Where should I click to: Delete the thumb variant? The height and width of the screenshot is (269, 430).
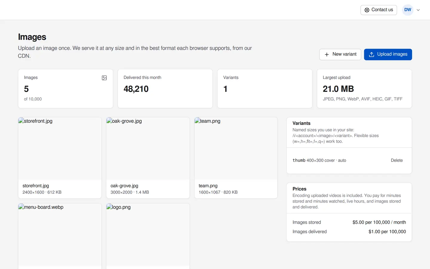[x=397, y=161]
